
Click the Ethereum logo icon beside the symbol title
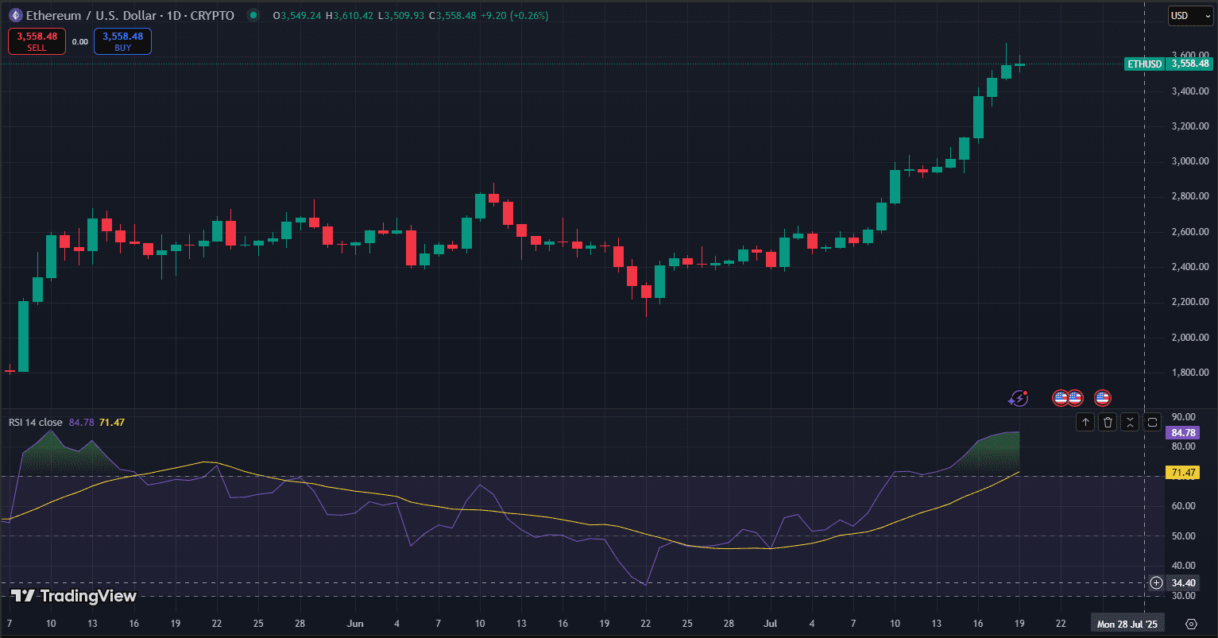[14, 15]
